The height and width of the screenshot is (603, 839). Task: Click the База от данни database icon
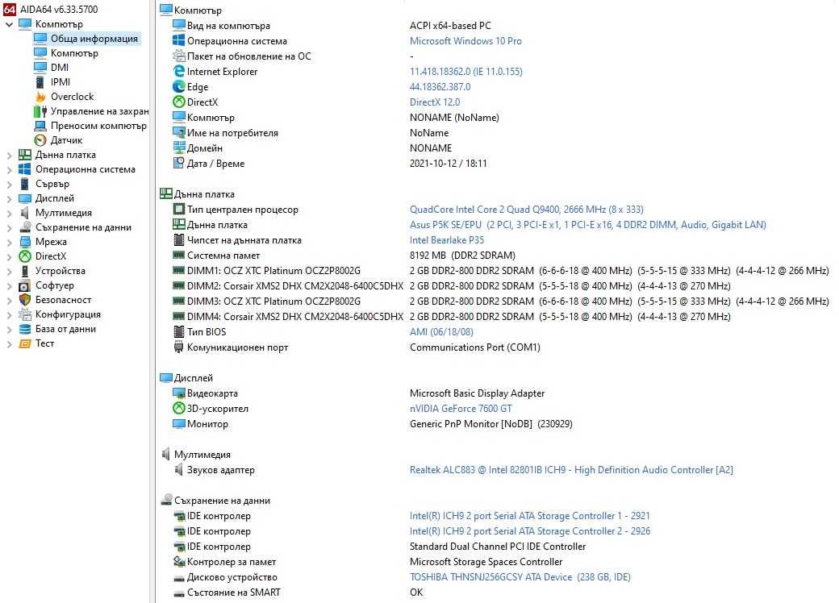pos(25,329)
